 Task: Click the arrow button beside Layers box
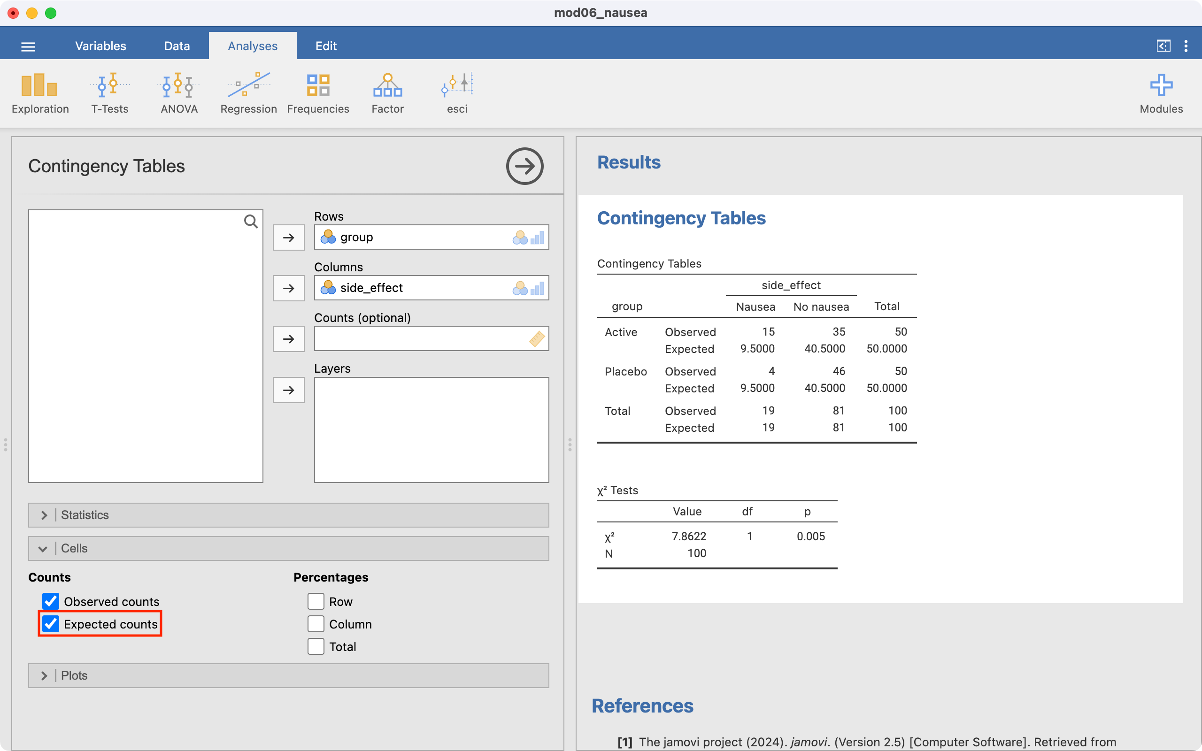289,390
